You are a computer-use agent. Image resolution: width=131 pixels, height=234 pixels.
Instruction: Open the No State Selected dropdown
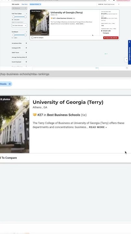pos(19,26)
